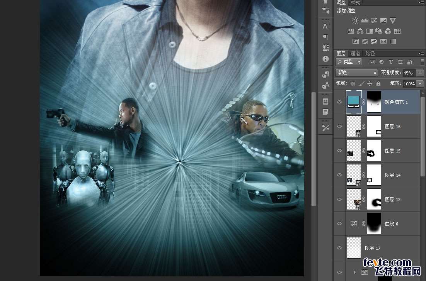The image size is (426, 281).
Task: Open the Paragraph Styles panel icon
Action: pos(325,74)
